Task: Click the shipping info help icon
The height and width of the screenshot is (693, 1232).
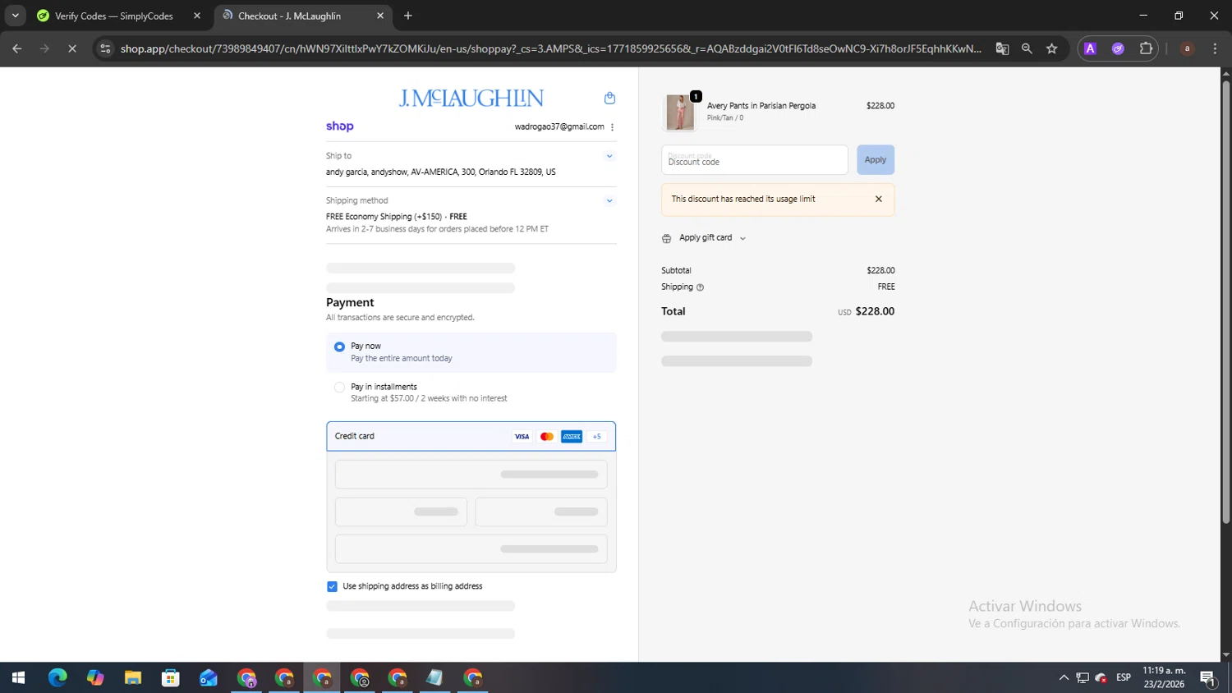Action: [700, 287]
